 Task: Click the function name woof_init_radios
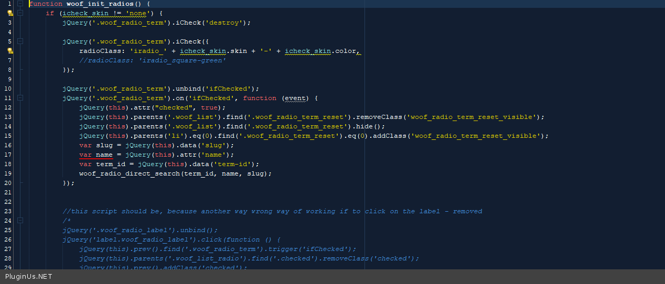point(100,4)
